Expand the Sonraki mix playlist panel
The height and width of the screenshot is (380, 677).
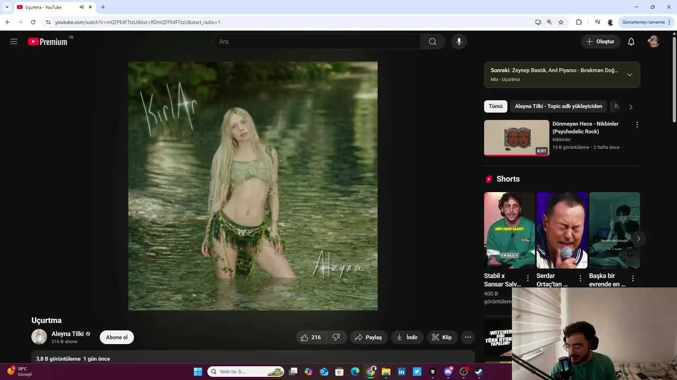tap(629, 74)
